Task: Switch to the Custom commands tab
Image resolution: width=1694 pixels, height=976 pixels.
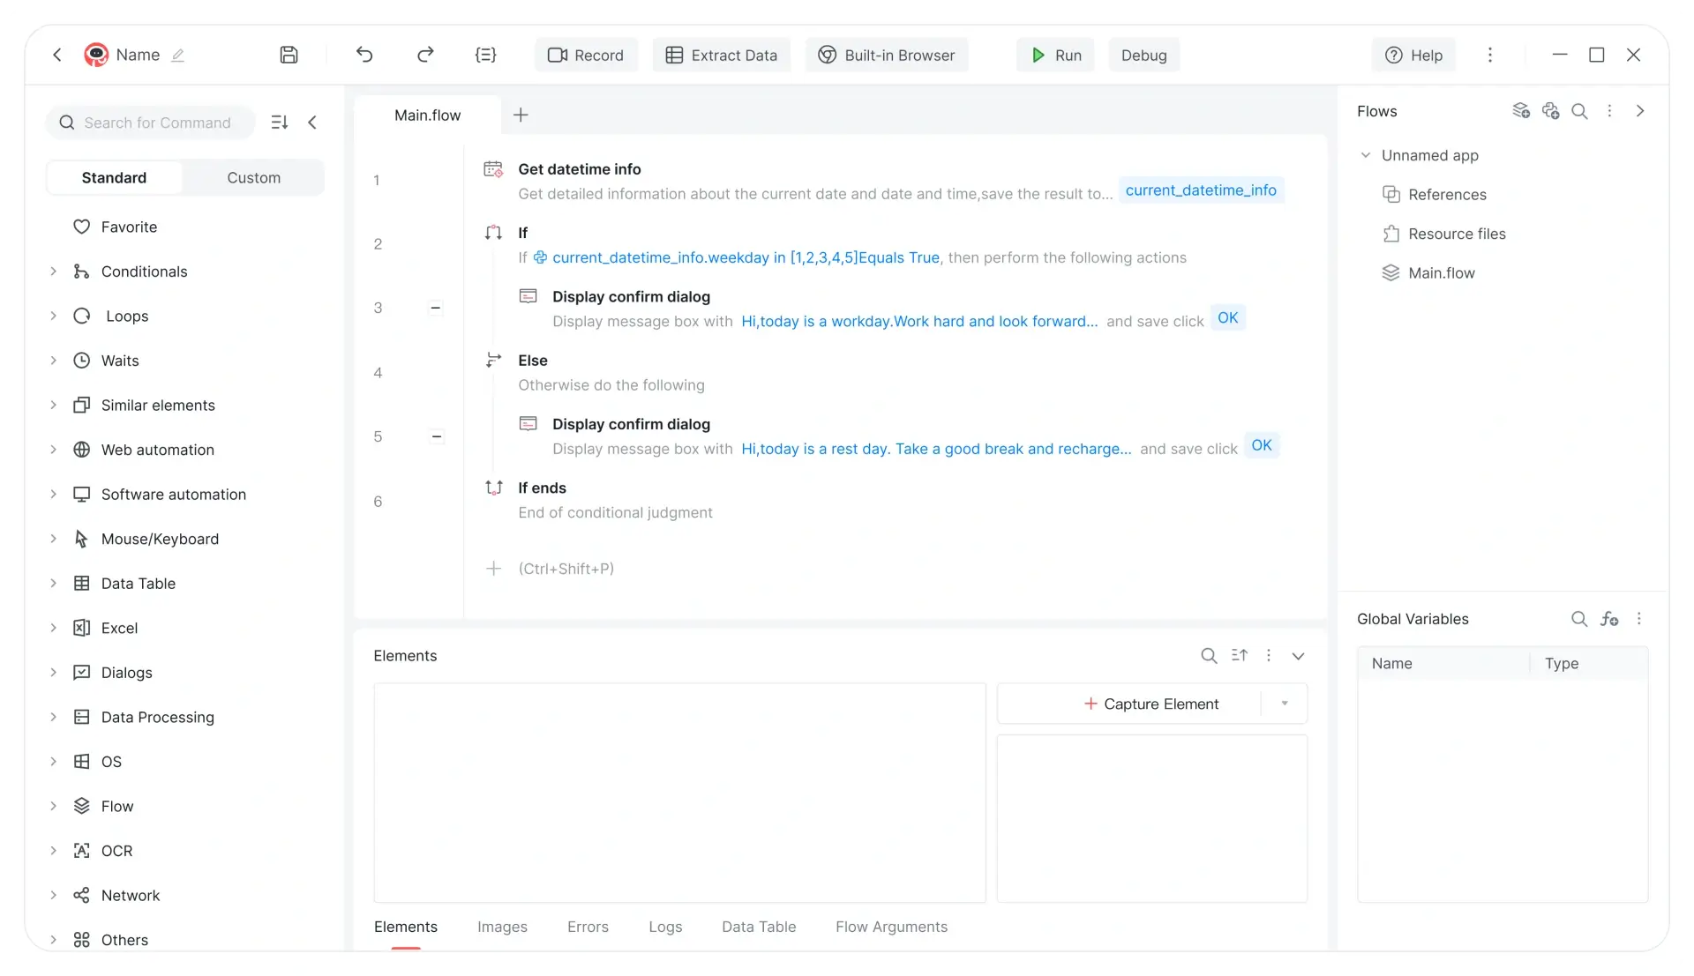Action: click(253, 177)
